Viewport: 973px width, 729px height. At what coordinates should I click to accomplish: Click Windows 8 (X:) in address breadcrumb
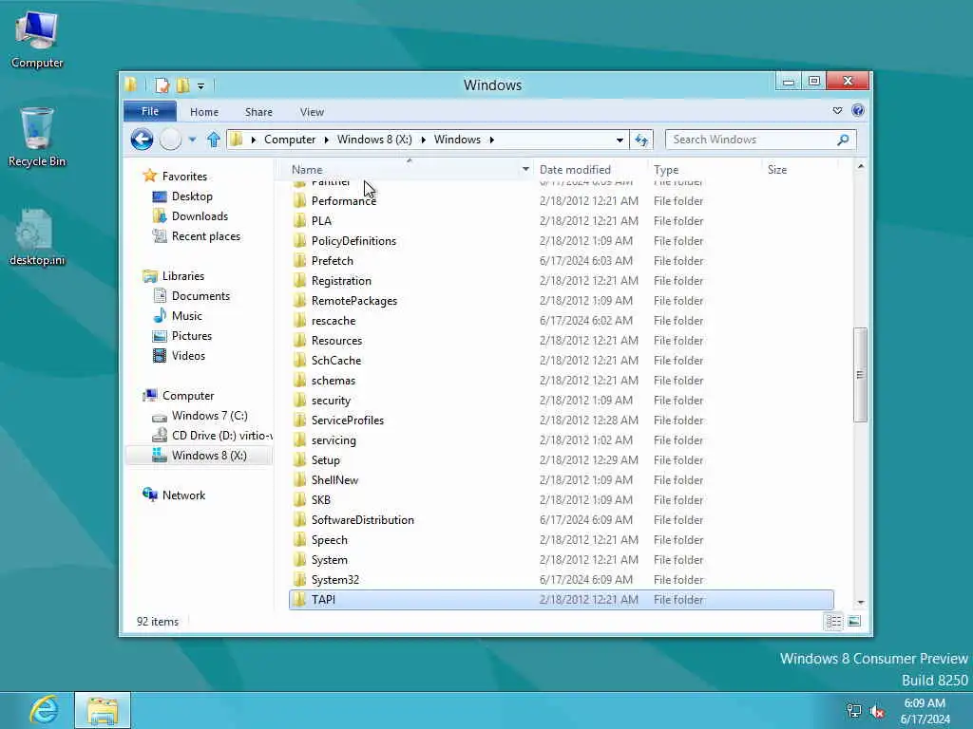374,140
